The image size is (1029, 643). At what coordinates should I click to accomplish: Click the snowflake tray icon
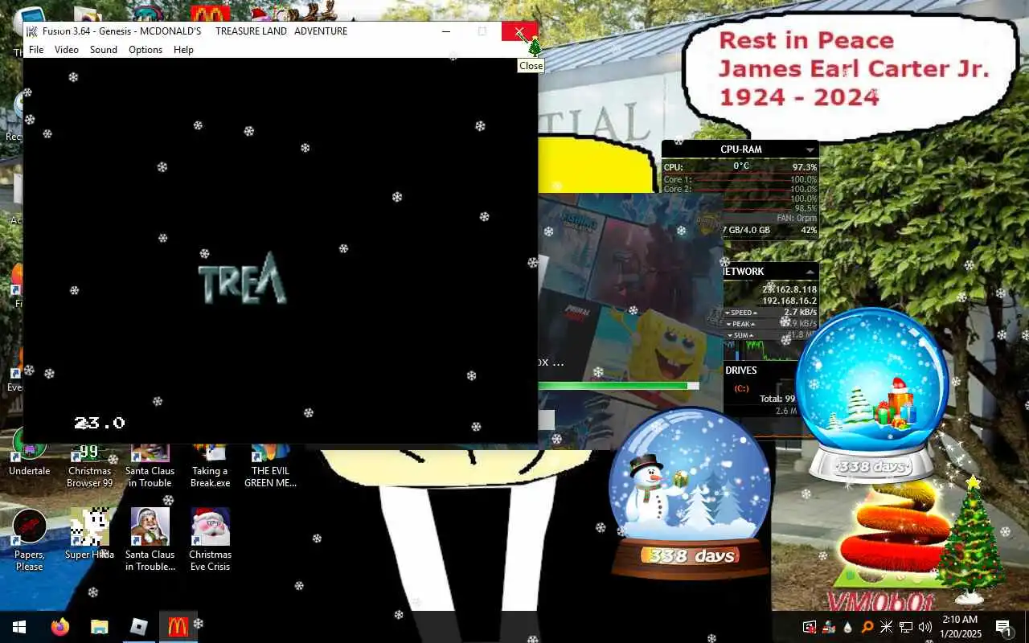[886, 627]
